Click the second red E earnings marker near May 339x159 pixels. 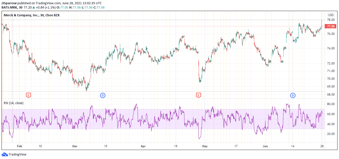[x=199, y=95]
